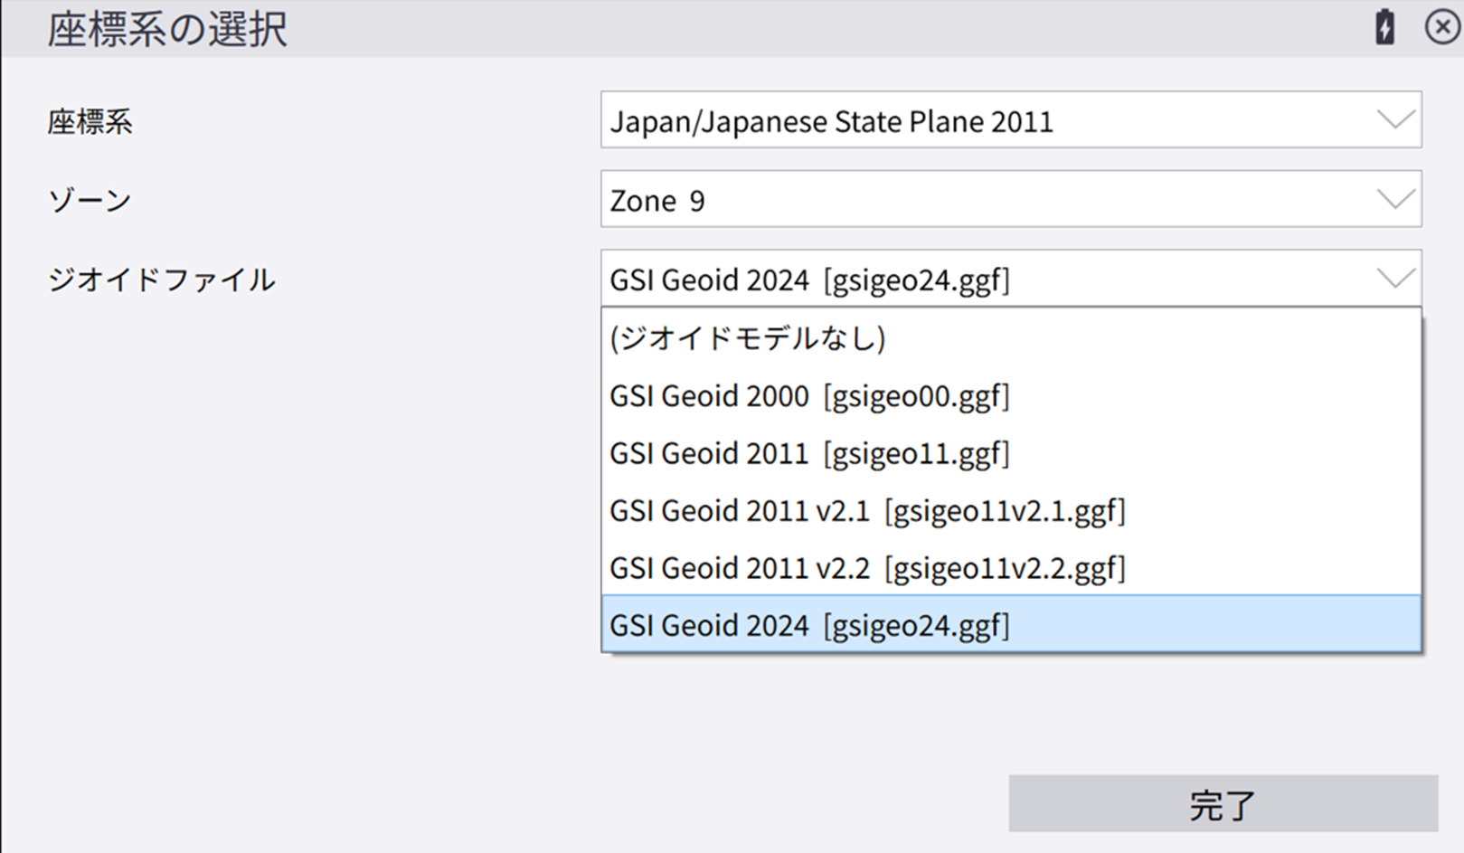Viewport: 1464px width, 853px height.
Task: Click the 座標系 label
Action: point(90,121)
